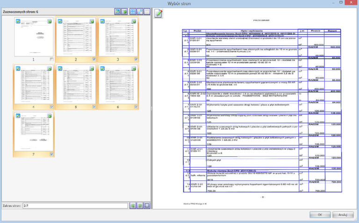359x223 pixels.
Task: Select the page 1 cover thumbnail
Action: 34,37
